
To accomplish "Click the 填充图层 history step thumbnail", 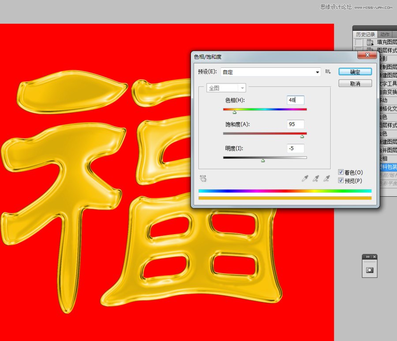I will [369, 42].
